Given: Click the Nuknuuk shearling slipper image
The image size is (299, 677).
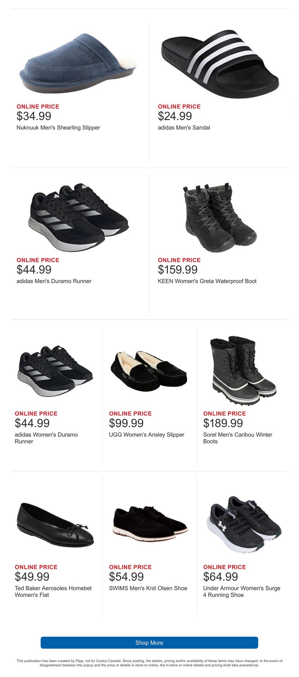Looking at the screenshot, I should pyautogui.click(x=78, y=63).
